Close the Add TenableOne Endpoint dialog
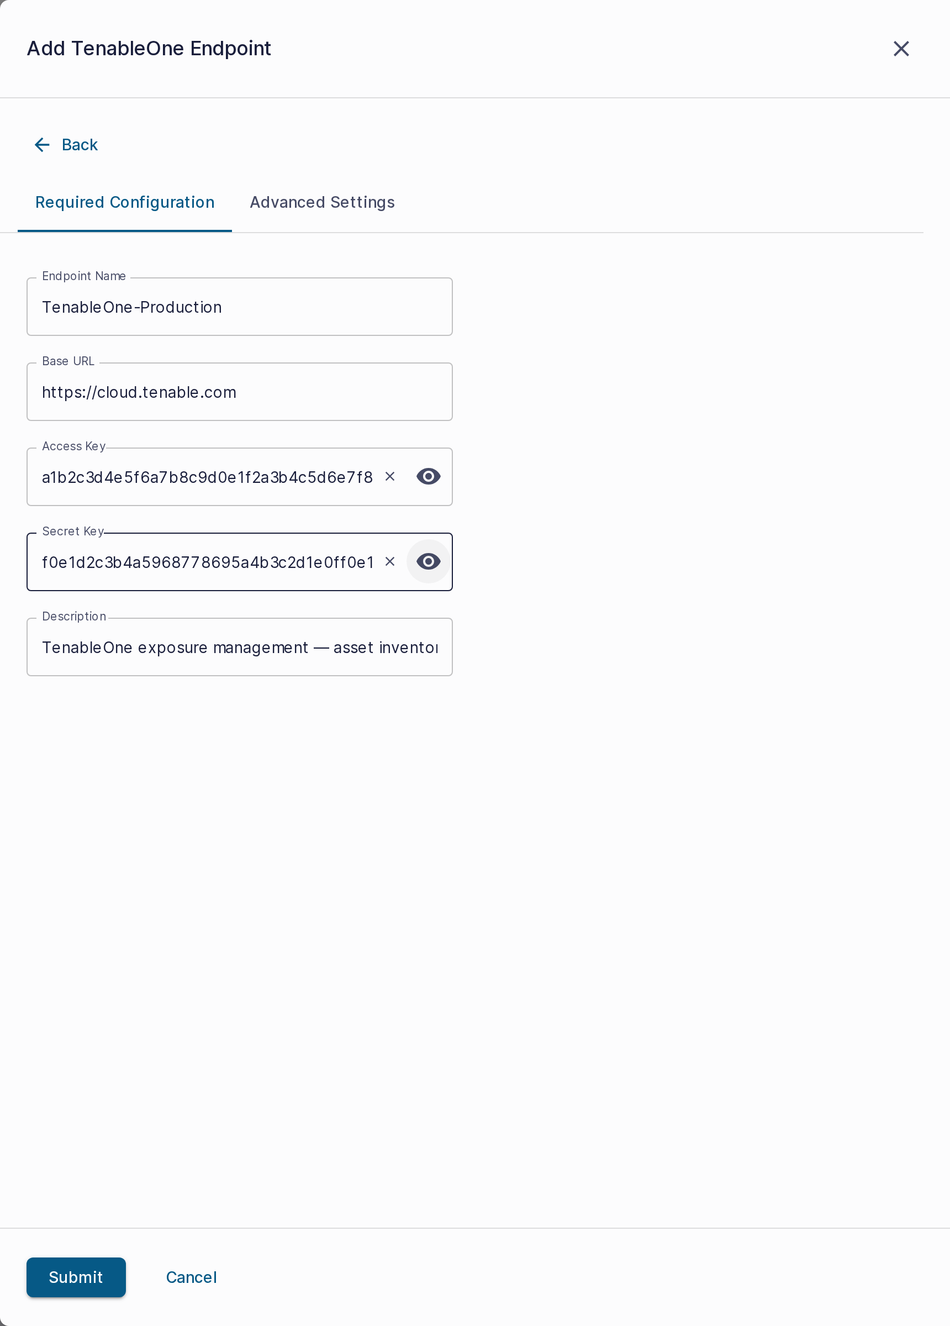950x1326 pixels. coord(901,49)
